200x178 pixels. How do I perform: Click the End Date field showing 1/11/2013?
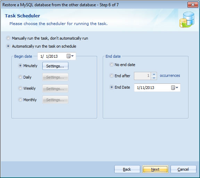click(x=157, y=88)
